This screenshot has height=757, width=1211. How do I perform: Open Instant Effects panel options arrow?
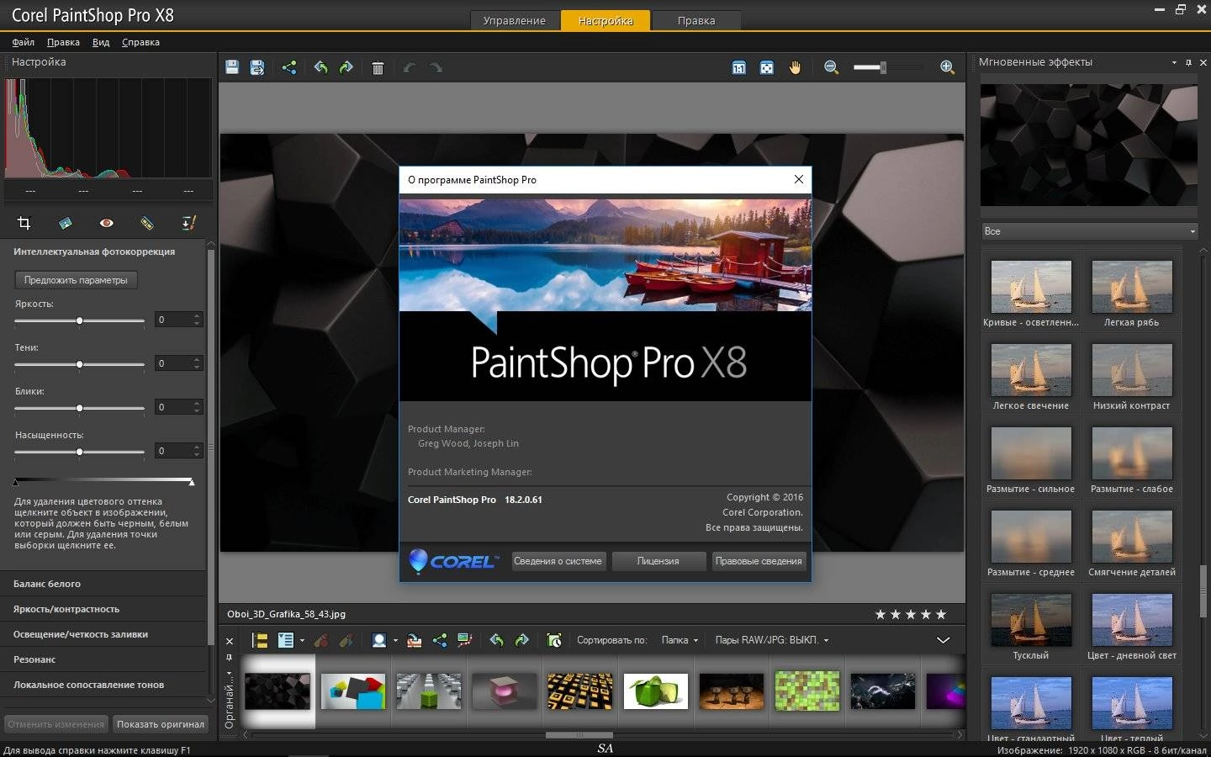(1174, 62)
